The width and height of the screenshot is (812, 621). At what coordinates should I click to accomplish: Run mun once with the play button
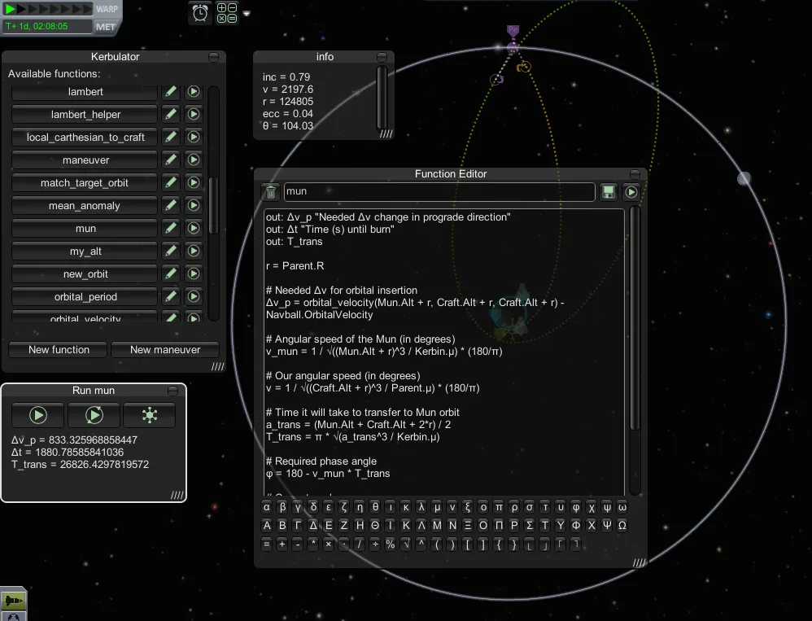[37, 415]
